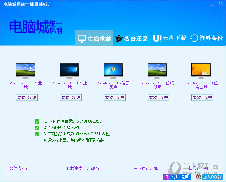
Task: Select the Windows7 64位旗舰版 label
Action: coord(113,85)
